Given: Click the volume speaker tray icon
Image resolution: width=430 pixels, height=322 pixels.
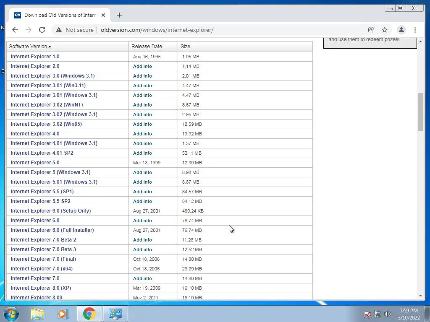Looking at the screenshot, I should pyautogui.click(x=387, y=314).
